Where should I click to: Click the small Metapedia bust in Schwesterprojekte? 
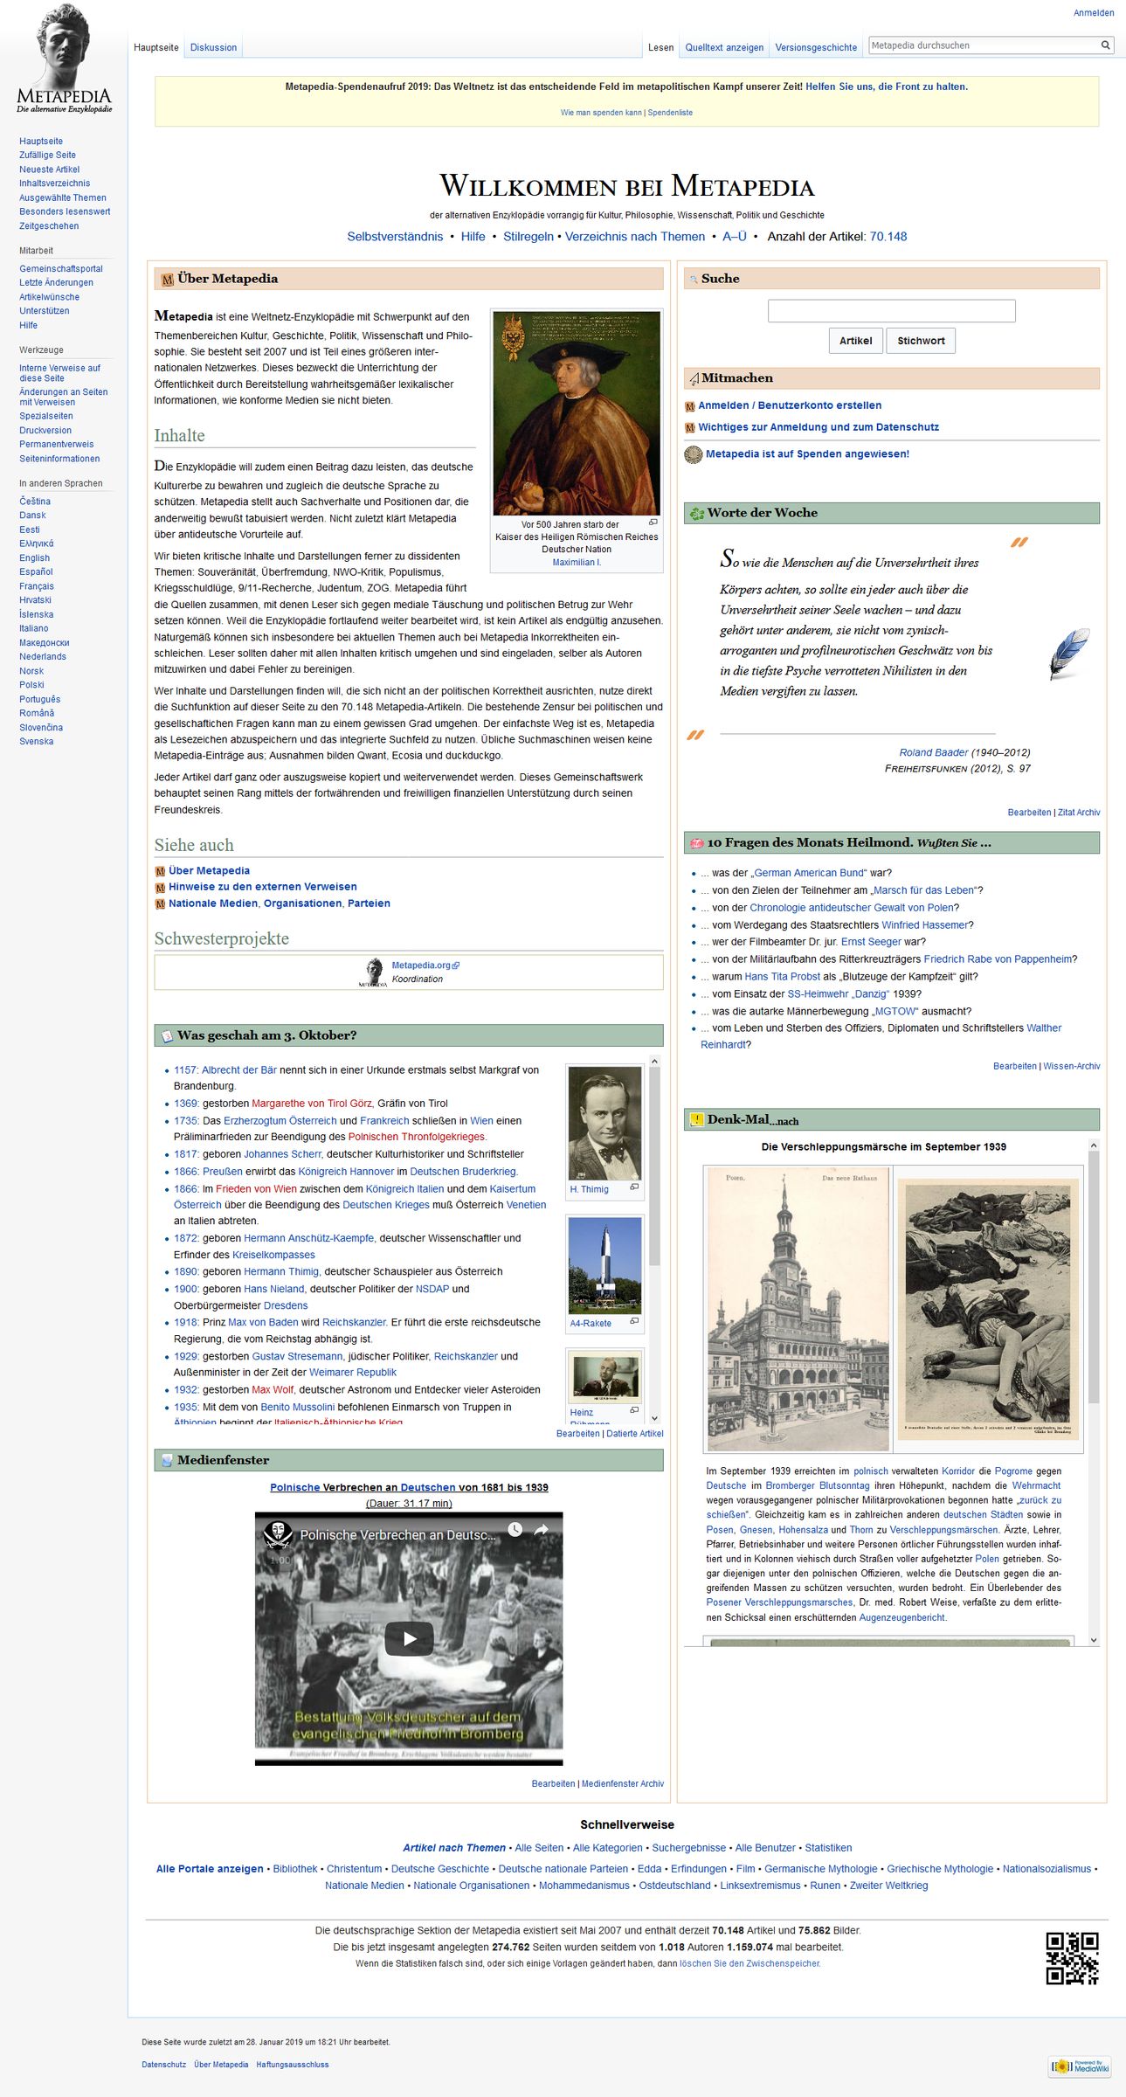pos(373,972)
